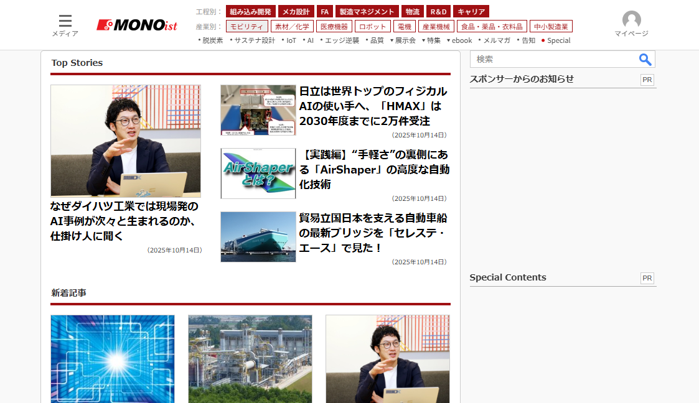Open the AirShaper article thumbnail
This screenshot has width=699, height=403.
(258, 174)
